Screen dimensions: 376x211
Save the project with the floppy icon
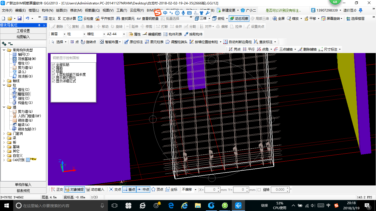click(20, 18)
